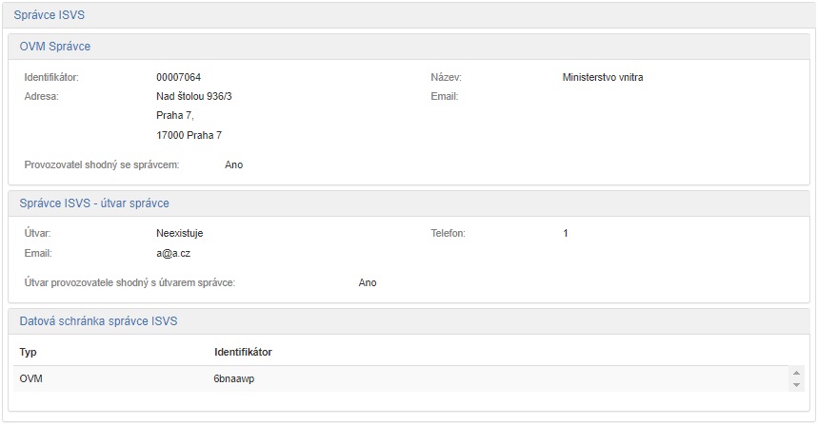The width and height of the screenshot is (818, 425).
Task: Collapse the Správce ISVS - útvar správce header
Action: [94, 203]
